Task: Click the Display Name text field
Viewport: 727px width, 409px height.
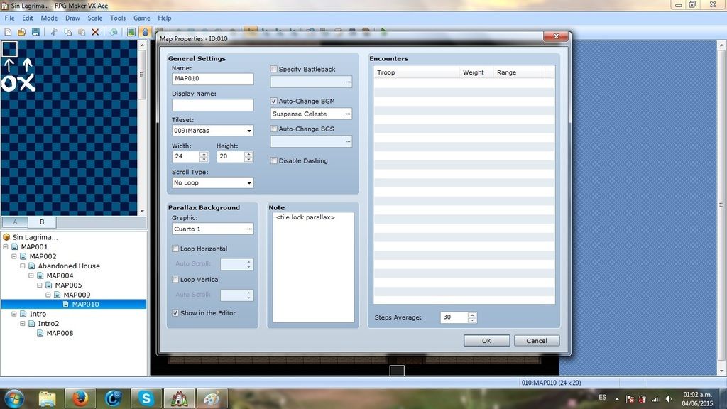Action: [212, 105]
